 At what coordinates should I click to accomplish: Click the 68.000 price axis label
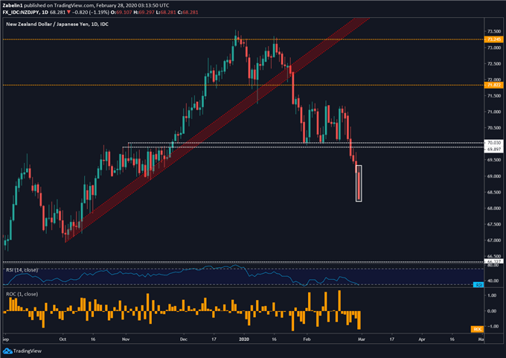pyautogui.click(x=494, y=208)
